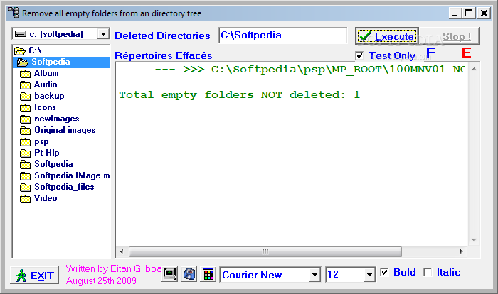This screenshot has width=498, height=294.
Task: Click the 'Total empty folders NOT deleted: 1' line
Action: point(240,95)
